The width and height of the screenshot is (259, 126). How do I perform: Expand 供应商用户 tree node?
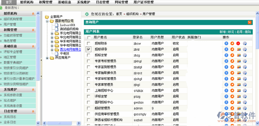(x=47, y=58)
